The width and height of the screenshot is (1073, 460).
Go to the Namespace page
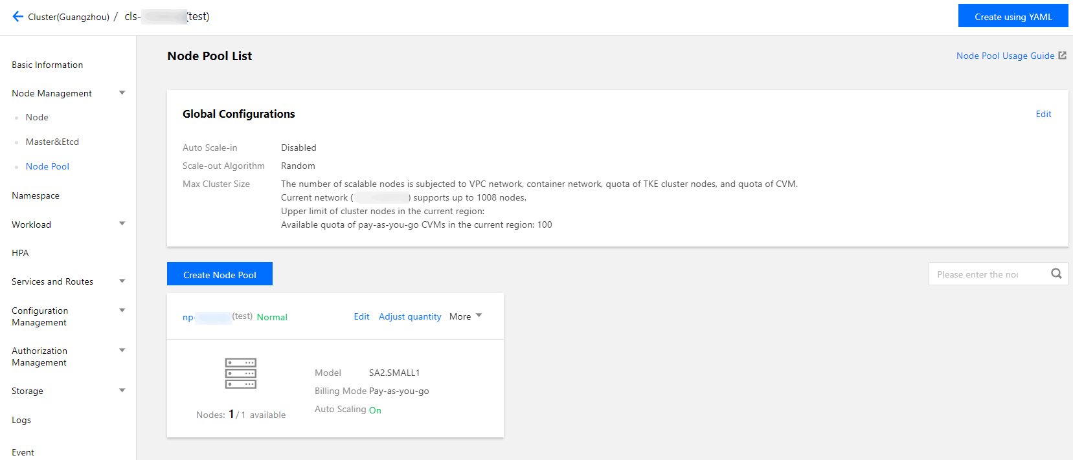(x=36, y=195)
